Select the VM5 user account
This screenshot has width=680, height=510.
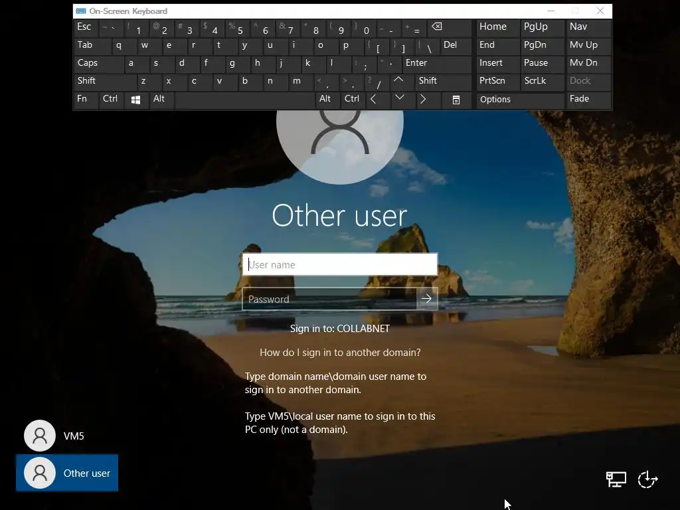point(54,436)
